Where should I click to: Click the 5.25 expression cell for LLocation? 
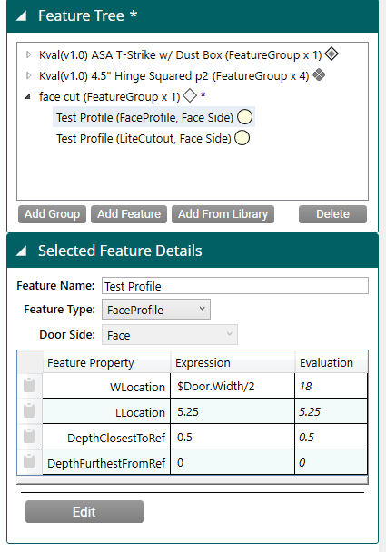(233, 411)
